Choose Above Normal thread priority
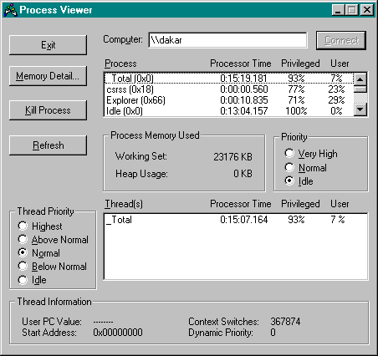This screenshot has width=378, height=356. point(23,239)
